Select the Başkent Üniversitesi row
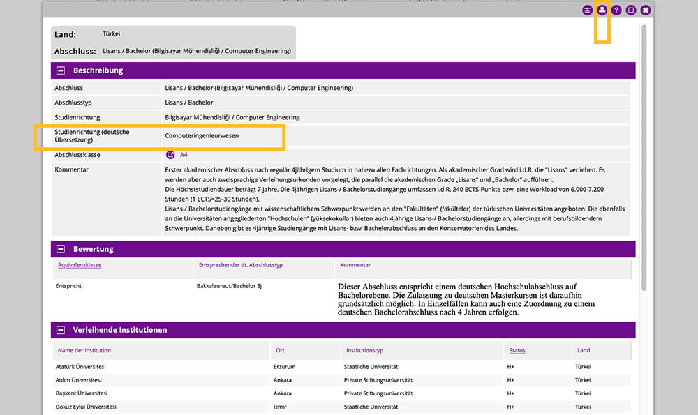 [x=80, y=393]
